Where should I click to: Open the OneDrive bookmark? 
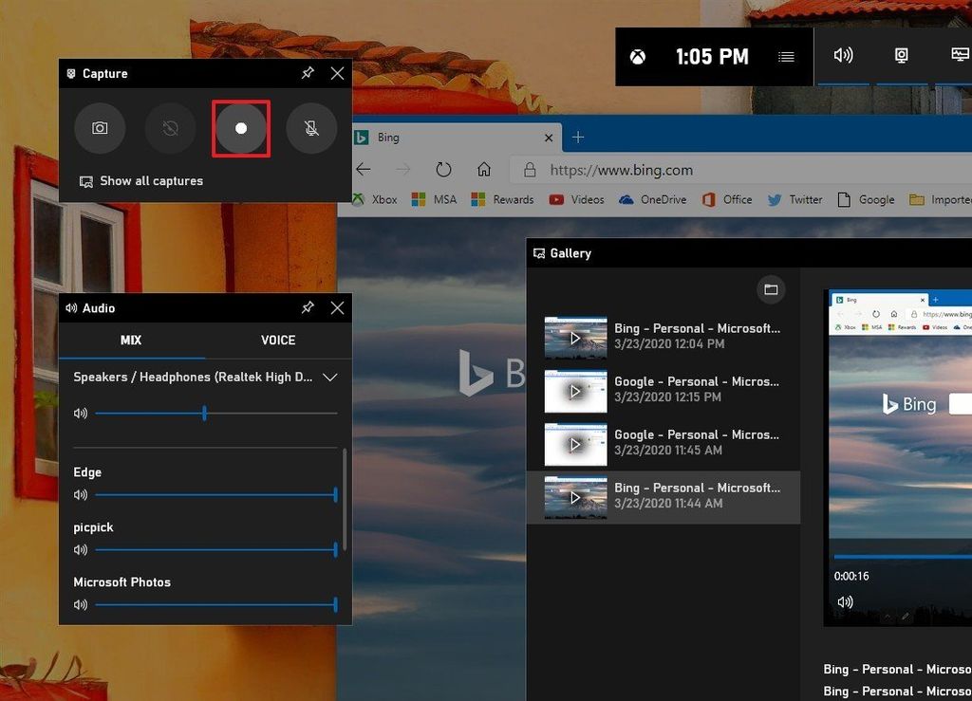(x=653, y=199)
